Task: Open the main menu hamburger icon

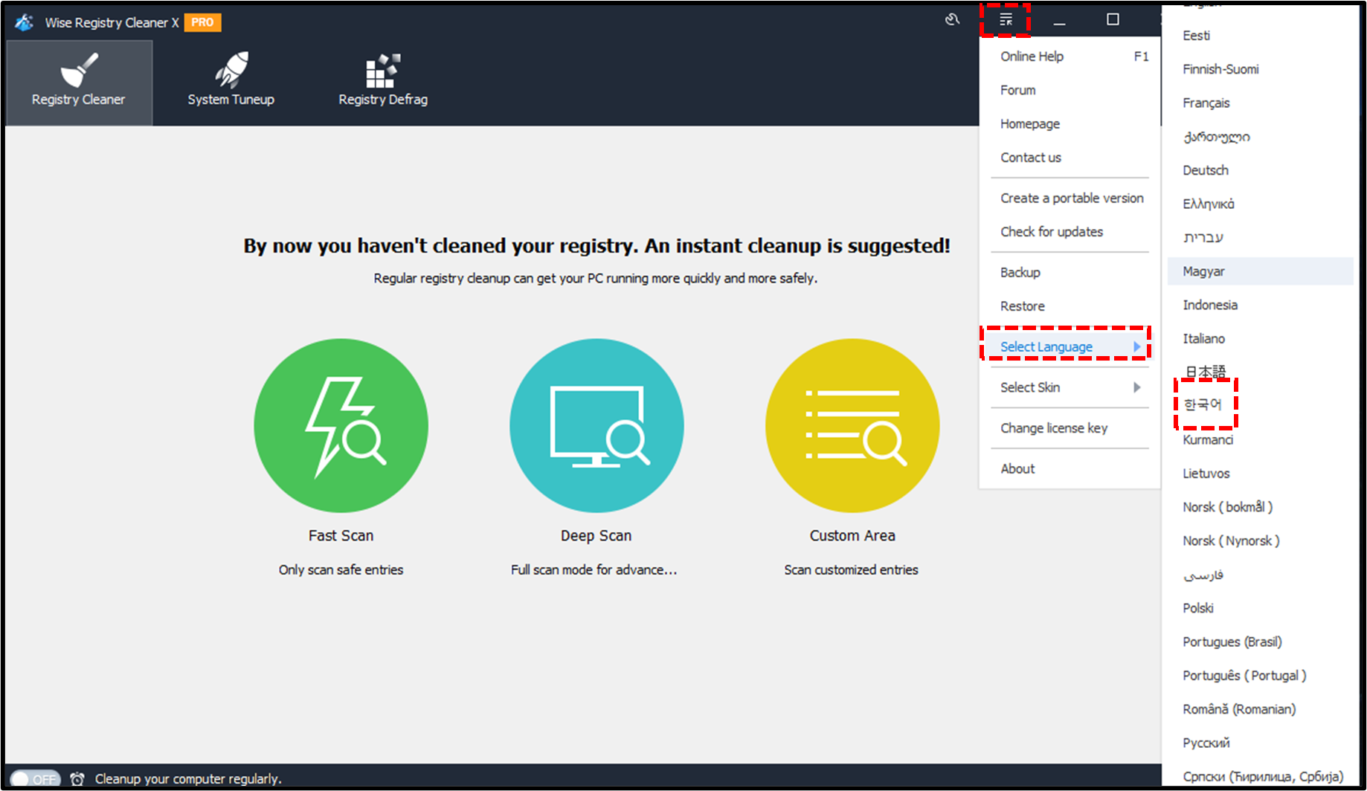Action: tap(1006, 19)
